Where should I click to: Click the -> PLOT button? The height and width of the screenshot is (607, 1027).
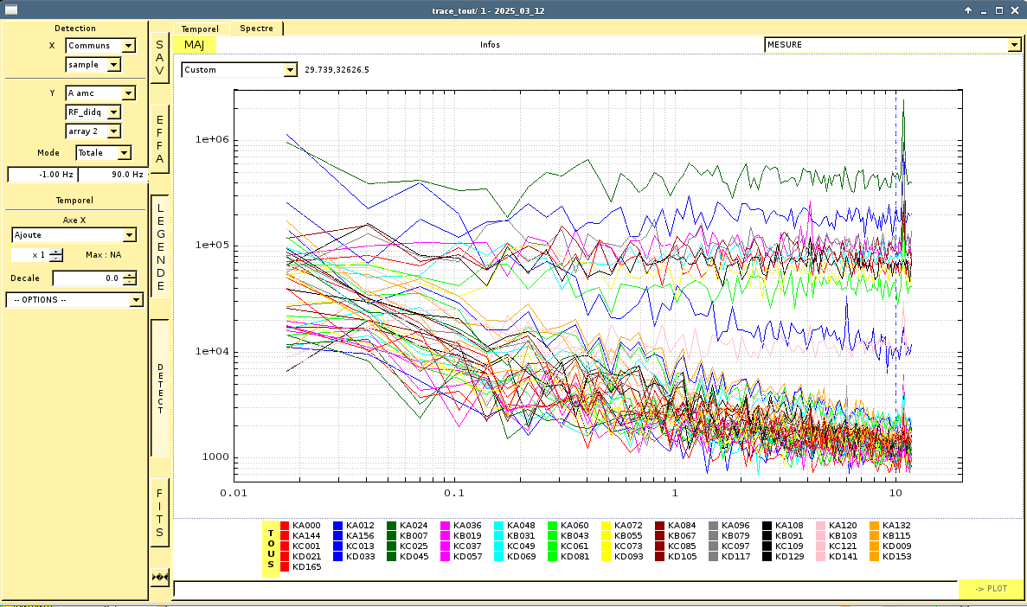(991, 589)
